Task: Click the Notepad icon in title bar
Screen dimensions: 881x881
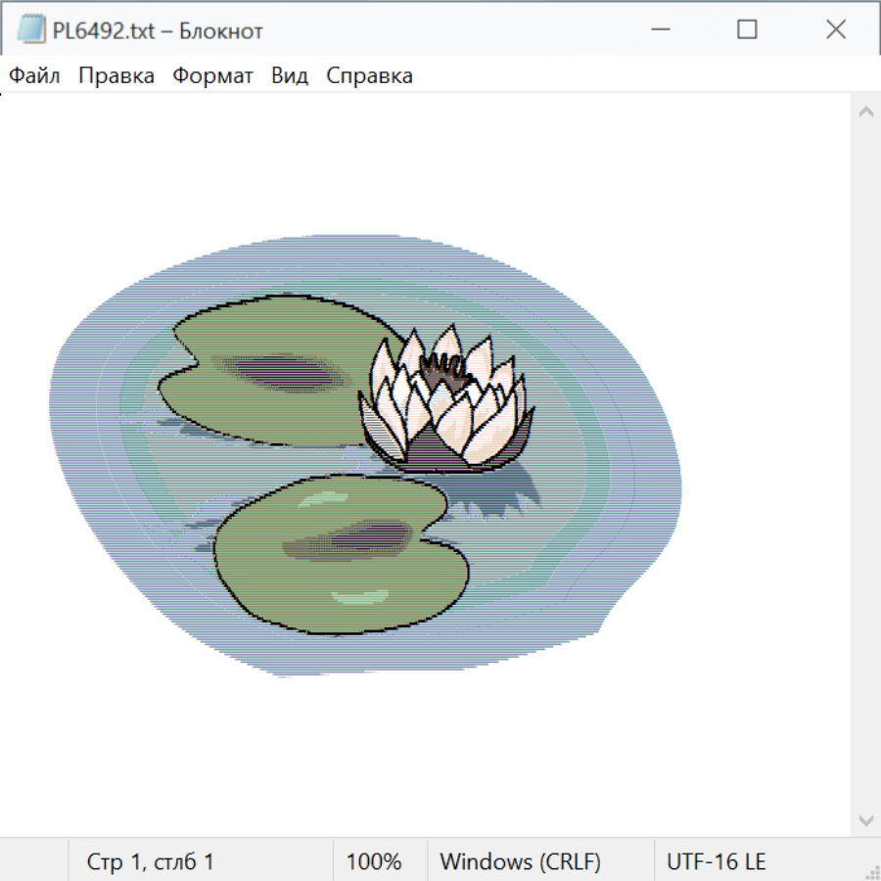Action: tap(30, 30)
